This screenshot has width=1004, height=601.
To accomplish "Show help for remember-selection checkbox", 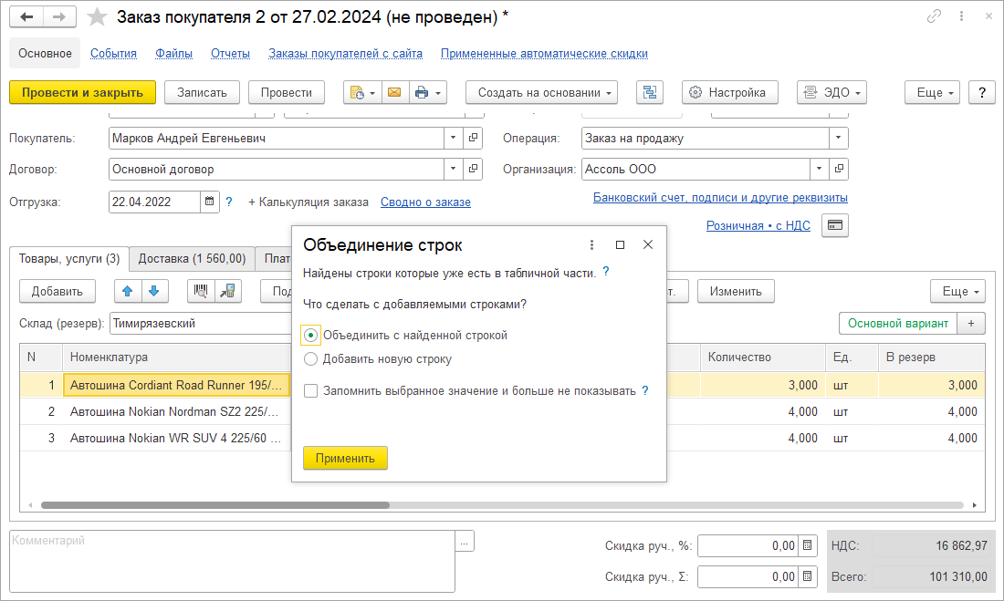I will coord(644,390).
